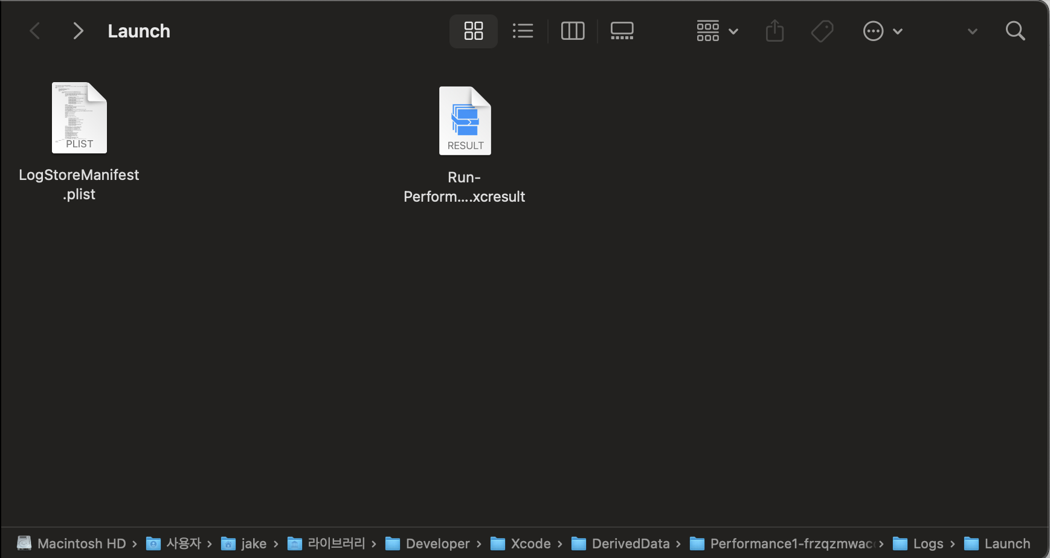Go to 사용자 folder in path bar
This screenshot has width=1050, height=558.
pos(174,544)
